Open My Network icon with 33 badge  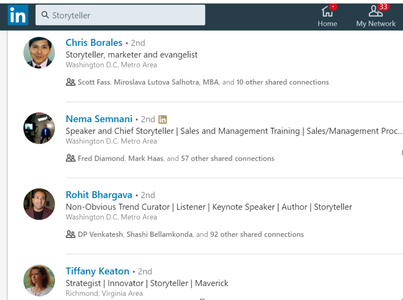pyautogui.click(x=376, y=12)
